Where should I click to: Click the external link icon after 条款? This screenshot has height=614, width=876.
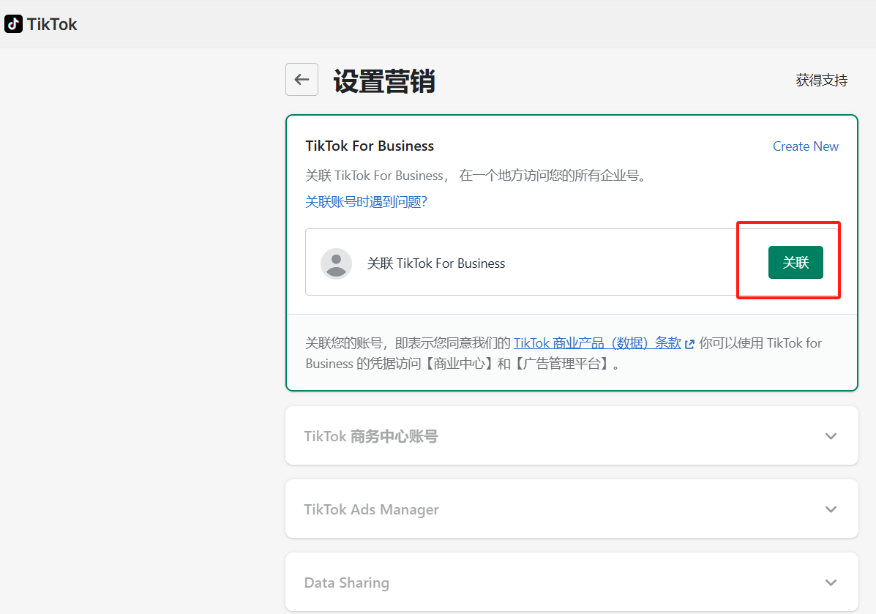(689, 344)
